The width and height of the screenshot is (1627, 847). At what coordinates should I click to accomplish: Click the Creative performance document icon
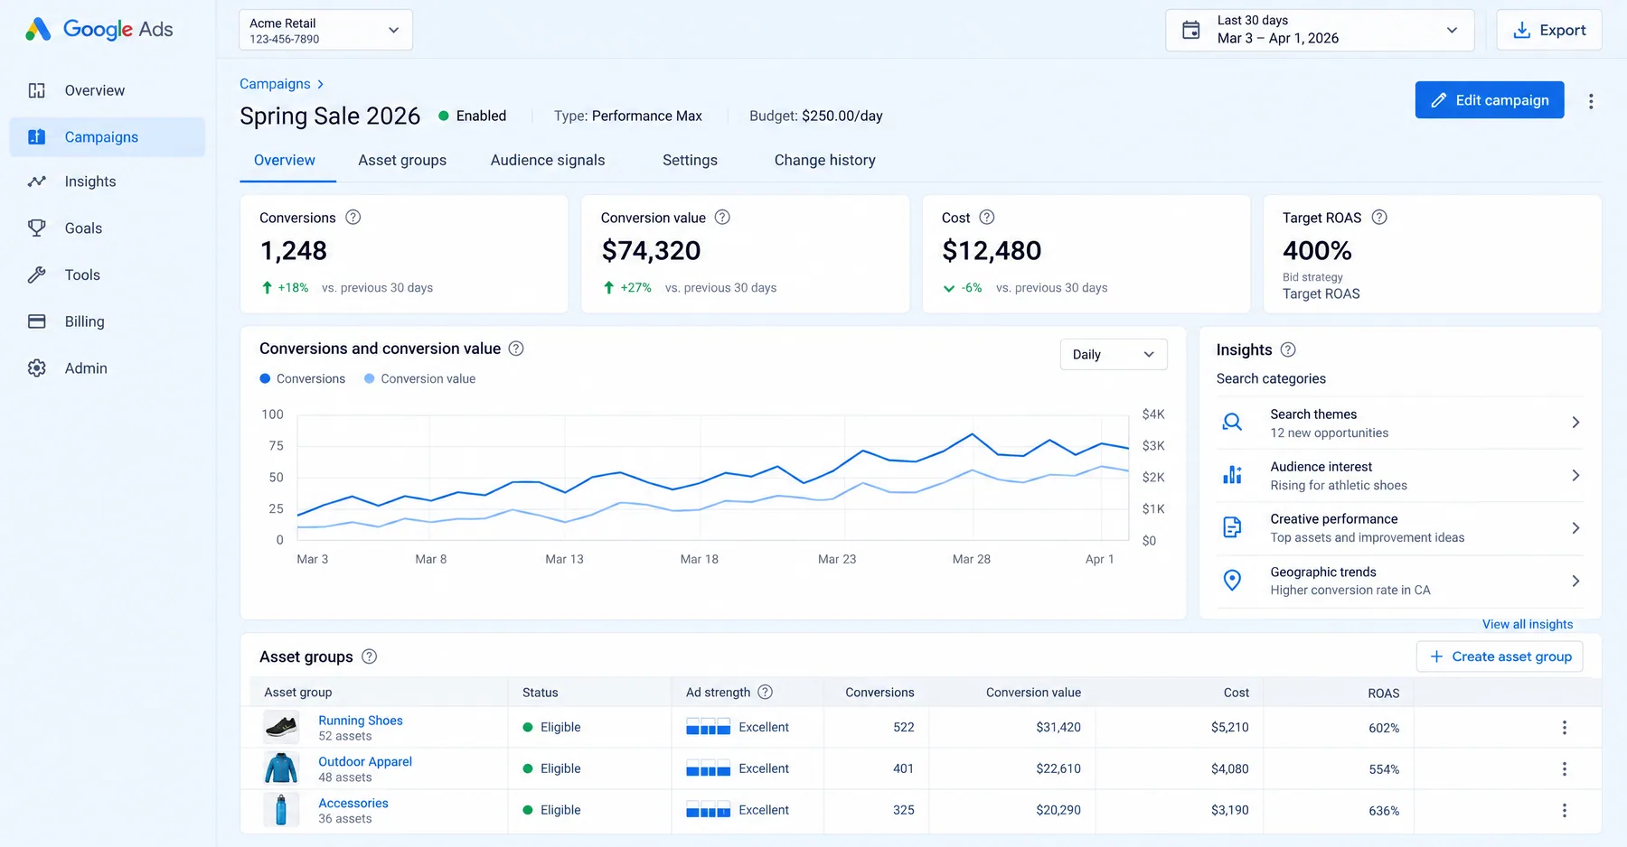tap(1232, 527)
